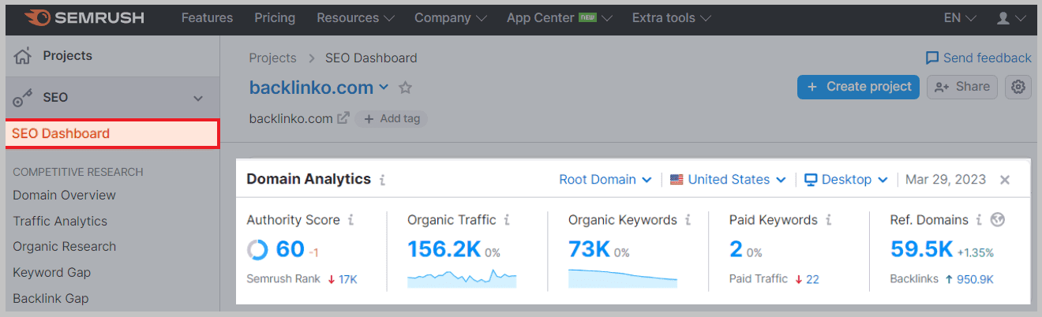1042x317 pixels.
Task: Open the Desktop device dropdown
Action: pos(846,179)
